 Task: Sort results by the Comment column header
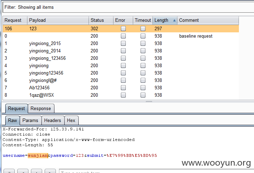pyautogui.click(x=208, y=20)
